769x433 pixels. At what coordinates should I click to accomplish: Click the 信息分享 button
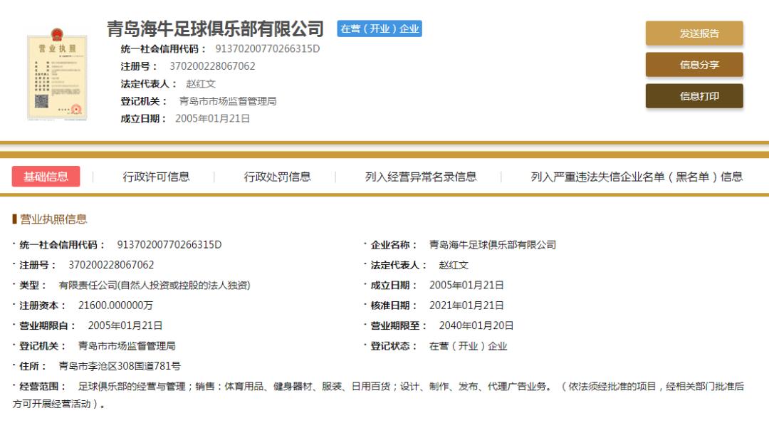[694, 65]
